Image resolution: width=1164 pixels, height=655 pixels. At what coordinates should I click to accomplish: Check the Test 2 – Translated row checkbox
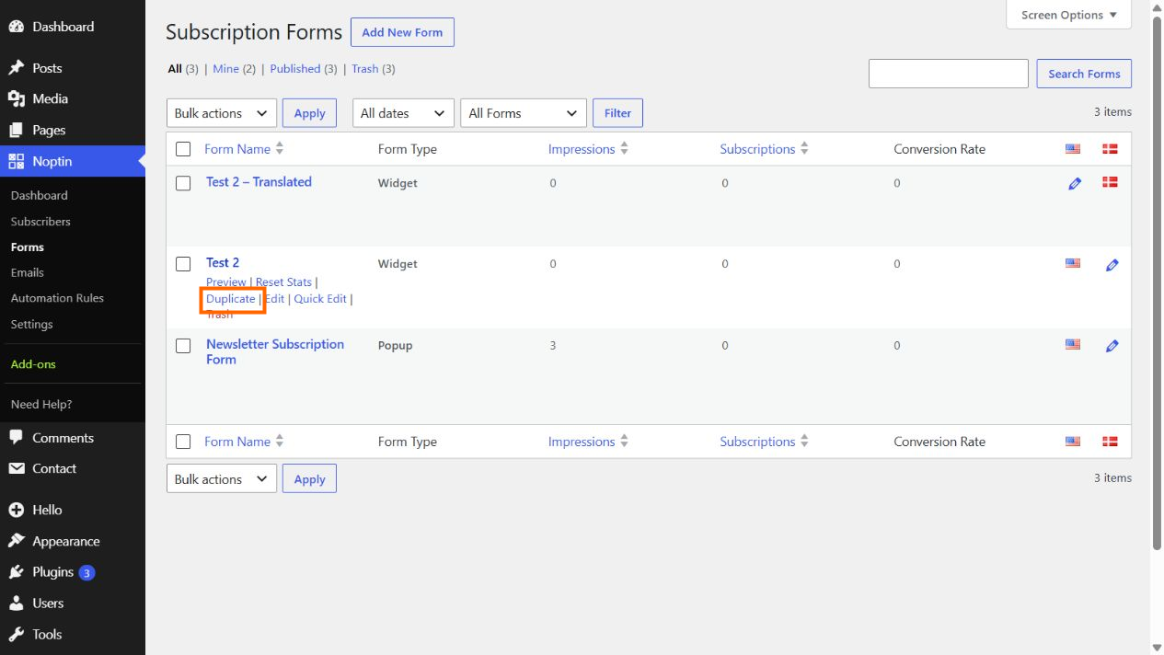point(183,183)
